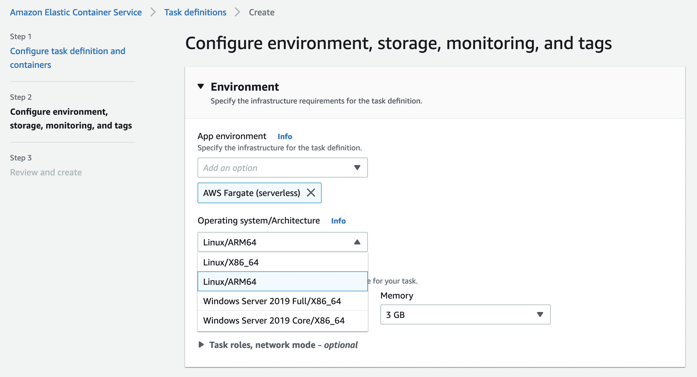Screen dimensions: 697x377
Task: Close the Operating system/Architecture dropdown arrow
Action: point(357,242)
